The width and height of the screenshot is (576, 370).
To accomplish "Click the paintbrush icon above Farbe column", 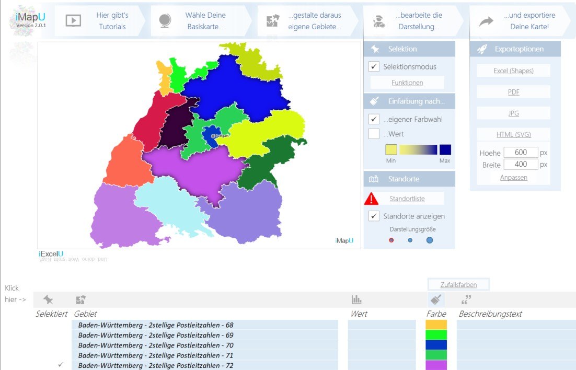I will click(436, 299).
